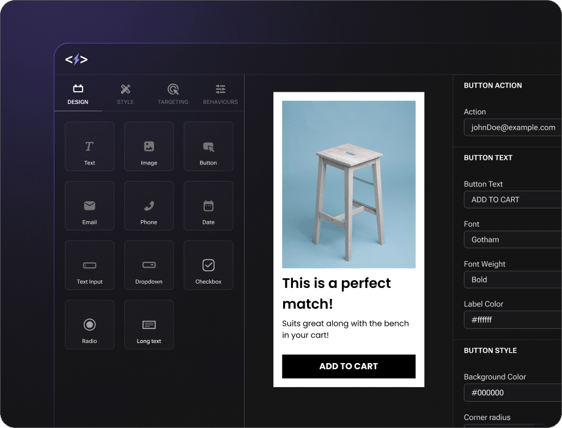
Task: Insert the Dropdown element
Action: coord(149,265)
